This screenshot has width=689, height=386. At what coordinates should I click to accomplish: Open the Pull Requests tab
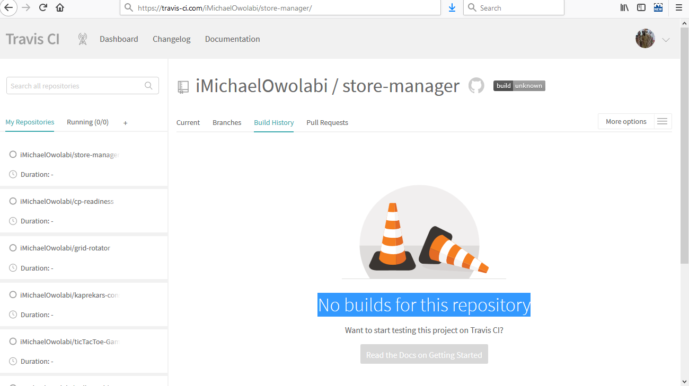327,122
